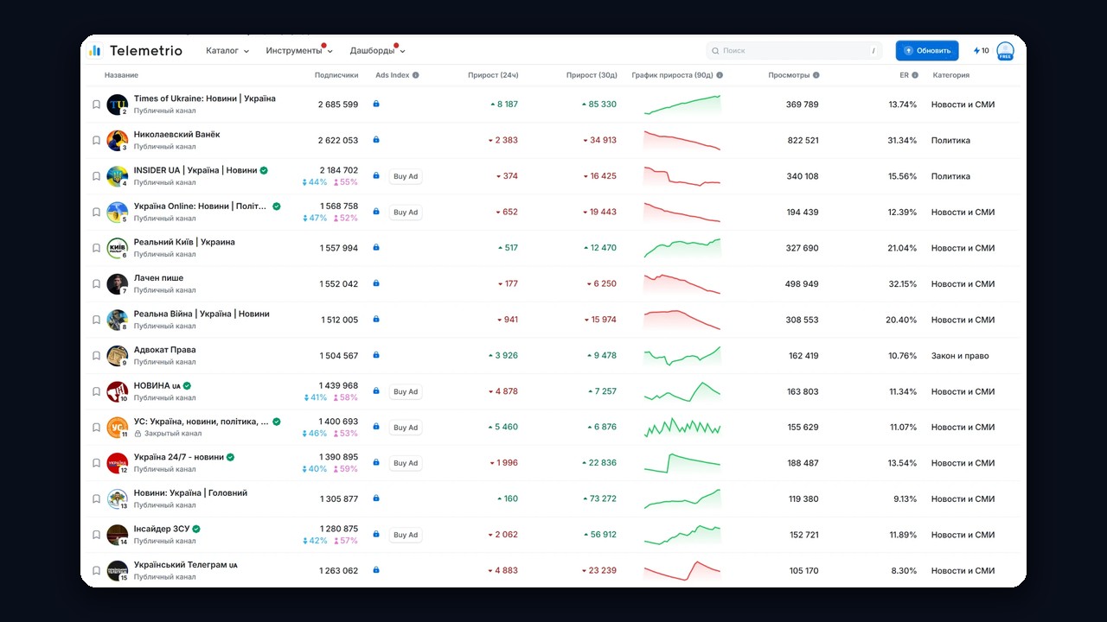
Task: Click the Закон и право category text
Action: pyautogui.click(x=960, y=356)
